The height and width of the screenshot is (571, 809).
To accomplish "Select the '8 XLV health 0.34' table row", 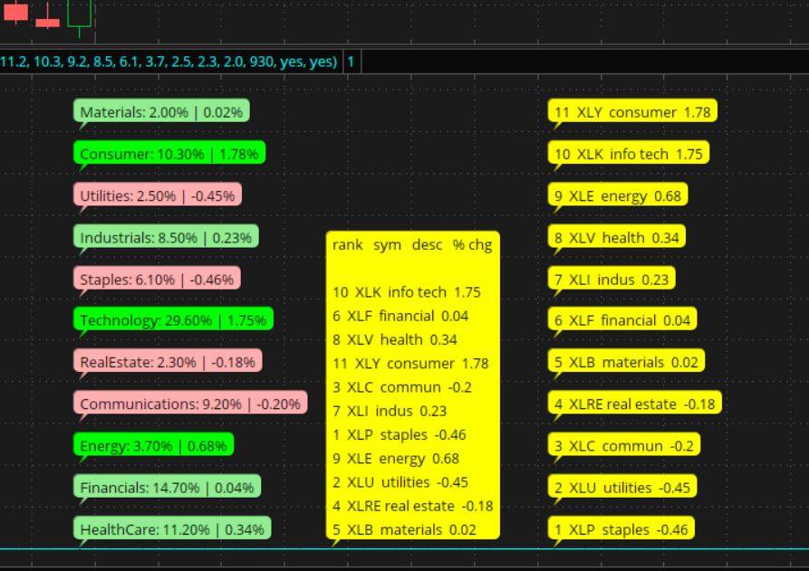I will 395,339.
